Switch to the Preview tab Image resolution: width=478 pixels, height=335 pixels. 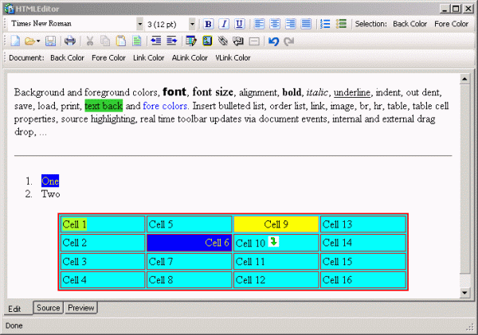tap(80, 308)
